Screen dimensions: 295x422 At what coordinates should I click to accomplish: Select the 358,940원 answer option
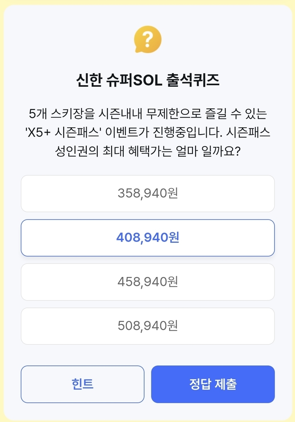click(x=147, y=194)
